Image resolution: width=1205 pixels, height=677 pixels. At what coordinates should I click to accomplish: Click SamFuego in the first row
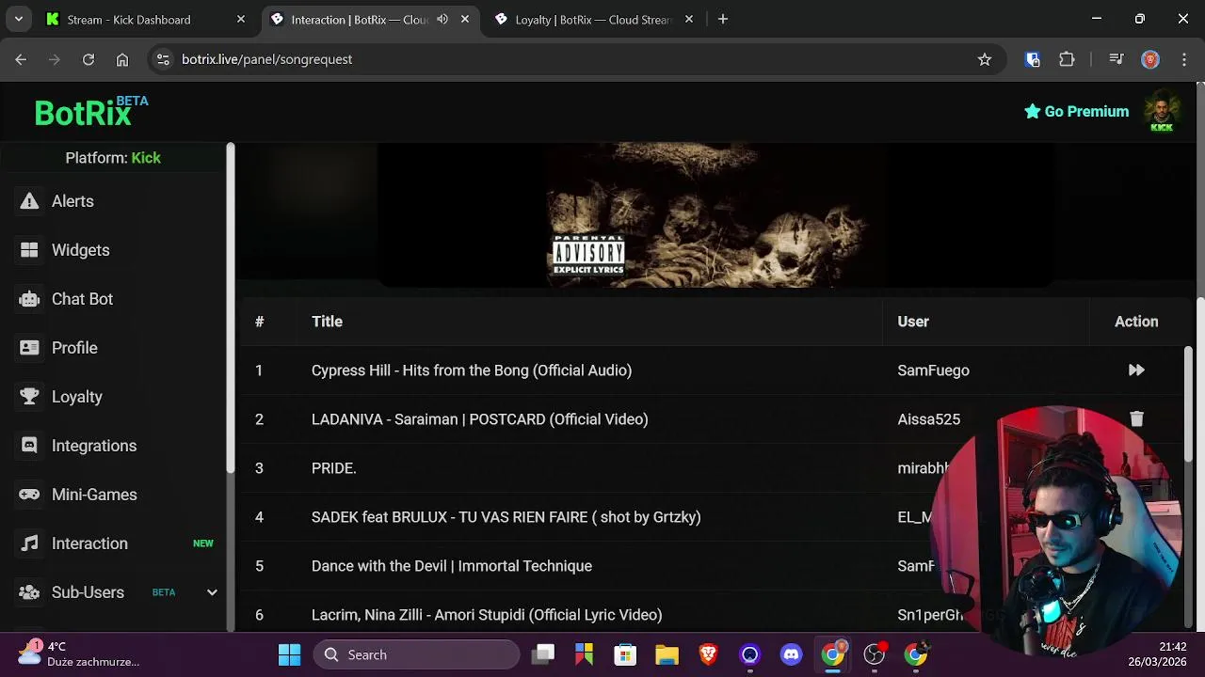click(x=934, y=370)
